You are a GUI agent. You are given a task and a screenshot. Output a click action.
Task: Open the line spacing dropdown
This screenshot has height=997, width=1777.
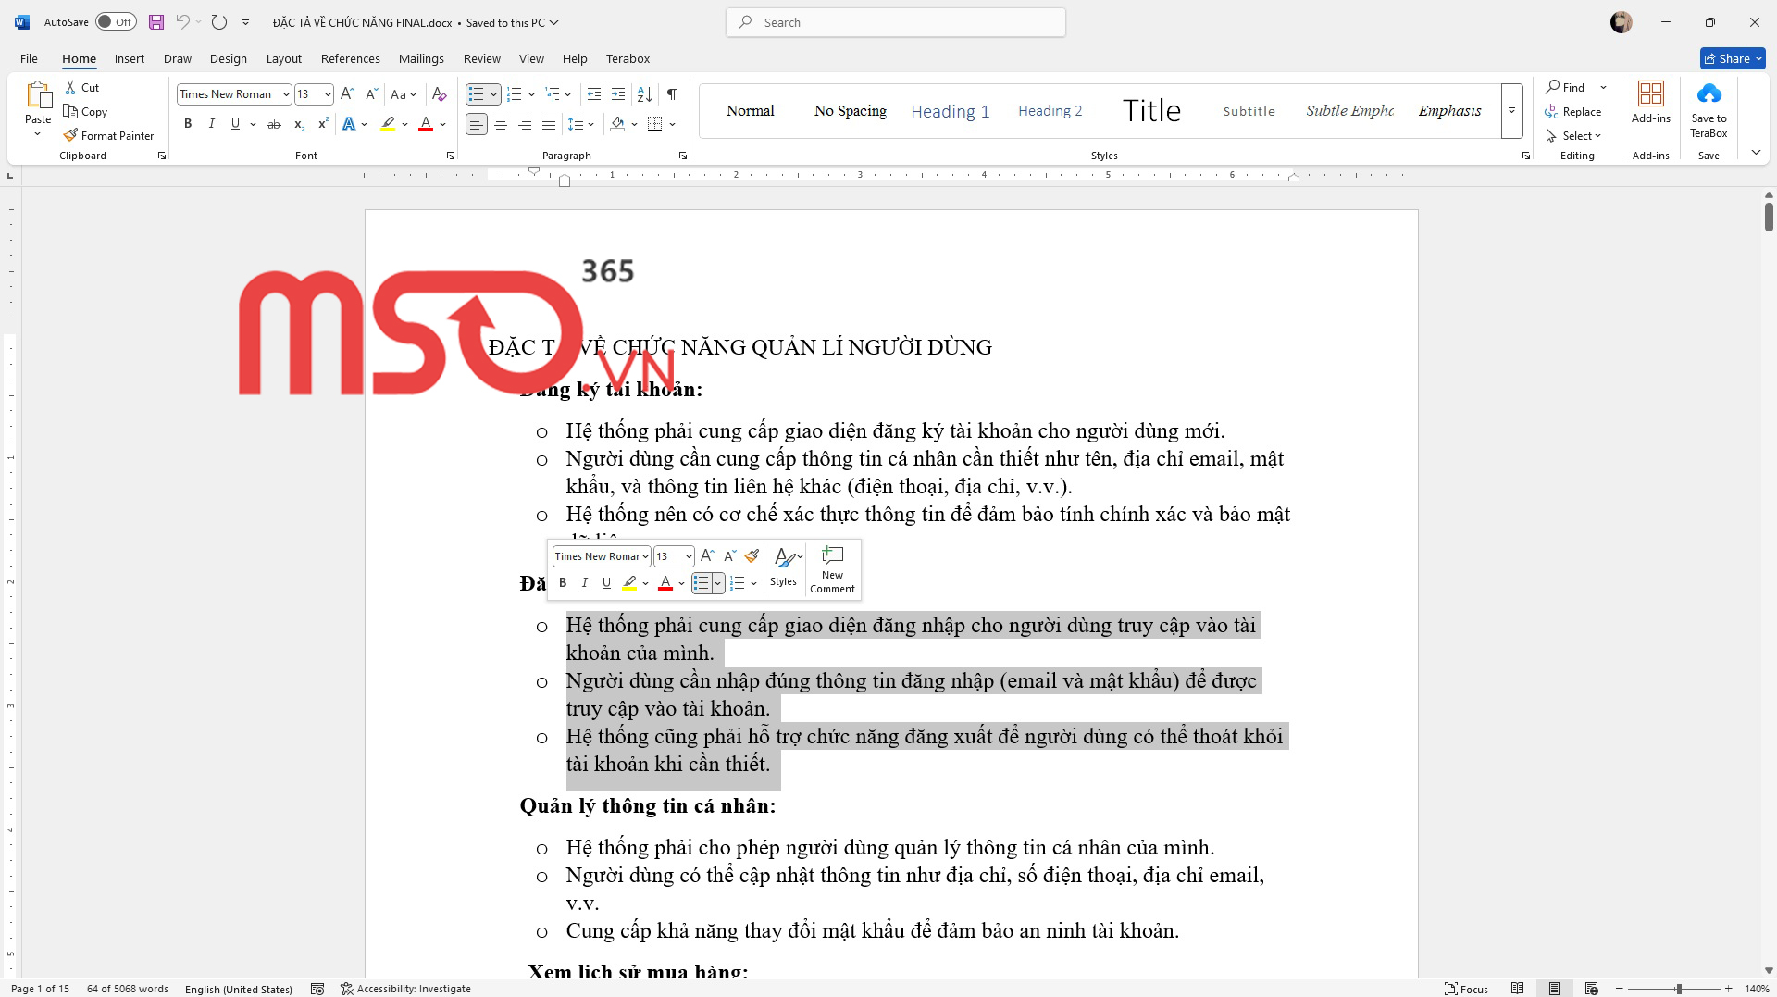581,124
